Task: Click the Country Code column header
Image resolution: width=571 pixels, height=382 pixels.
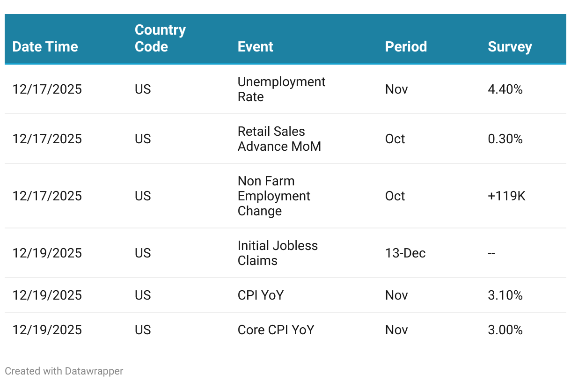Action: pyautogui.click(x=160, y=38)
